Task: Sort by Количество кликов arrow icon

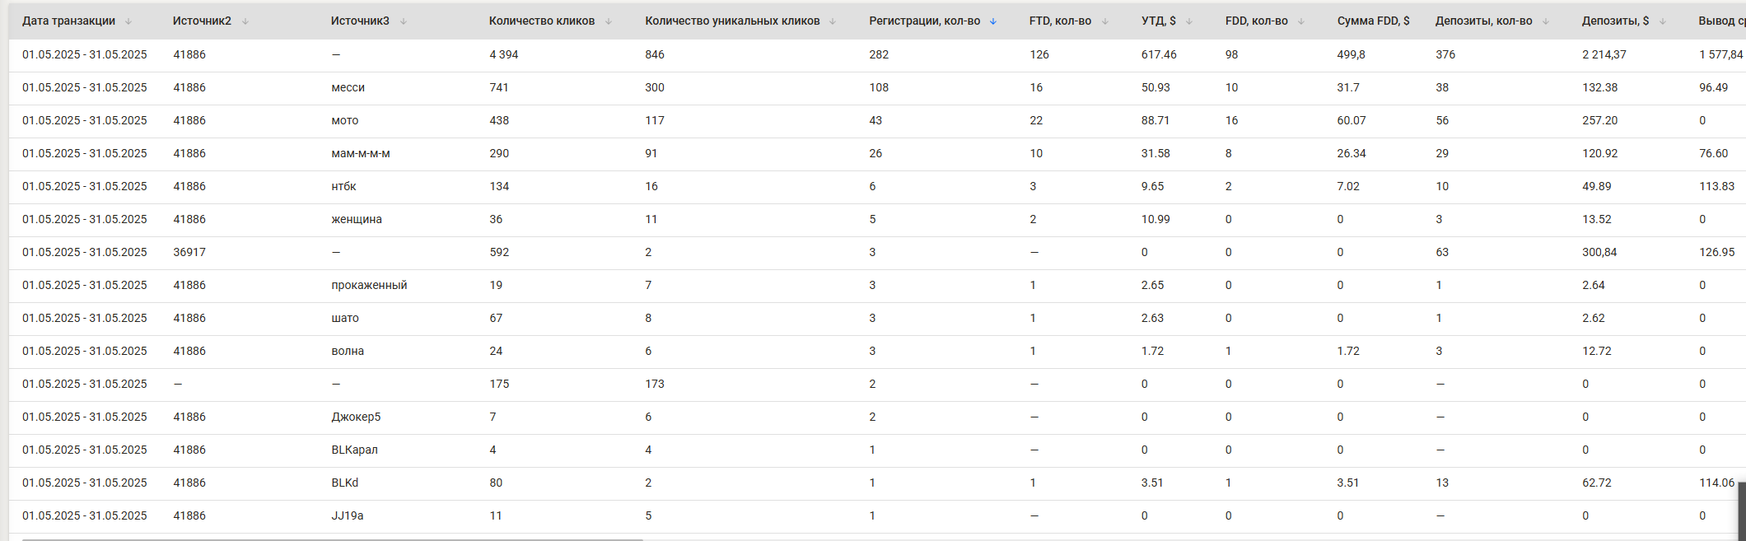Action: pyautogui.click(x=609, y=21)
